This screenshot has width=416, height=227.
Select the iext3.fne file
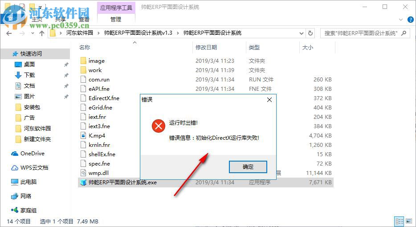[x=99, y=126]
